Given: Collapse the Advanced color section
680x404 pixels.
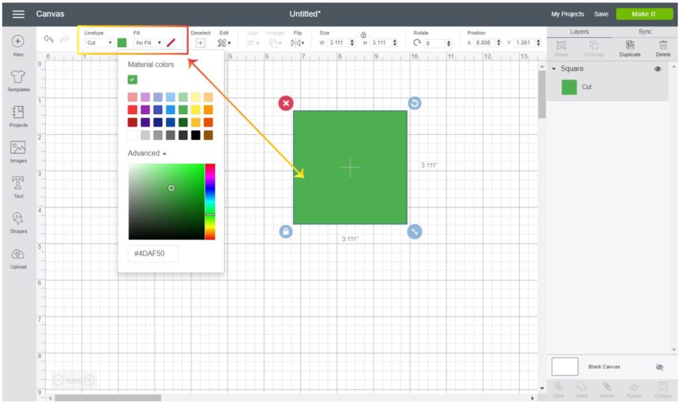Looking at the screenshot, I should [147, 153].
